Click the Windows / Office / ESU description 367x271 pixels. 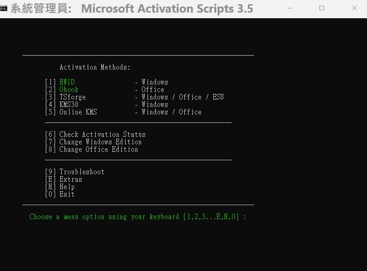[183, 97]
